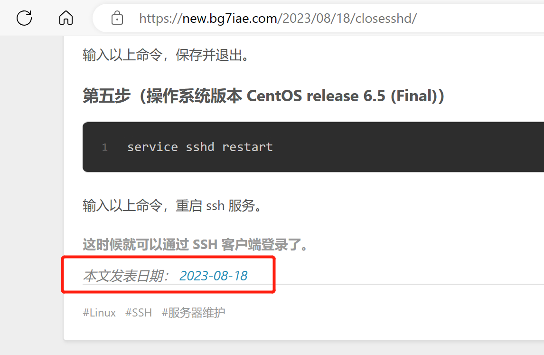This screenshot has height=355, width=544.
Task: View site info via the lock icon
Action: pos(117,18)
